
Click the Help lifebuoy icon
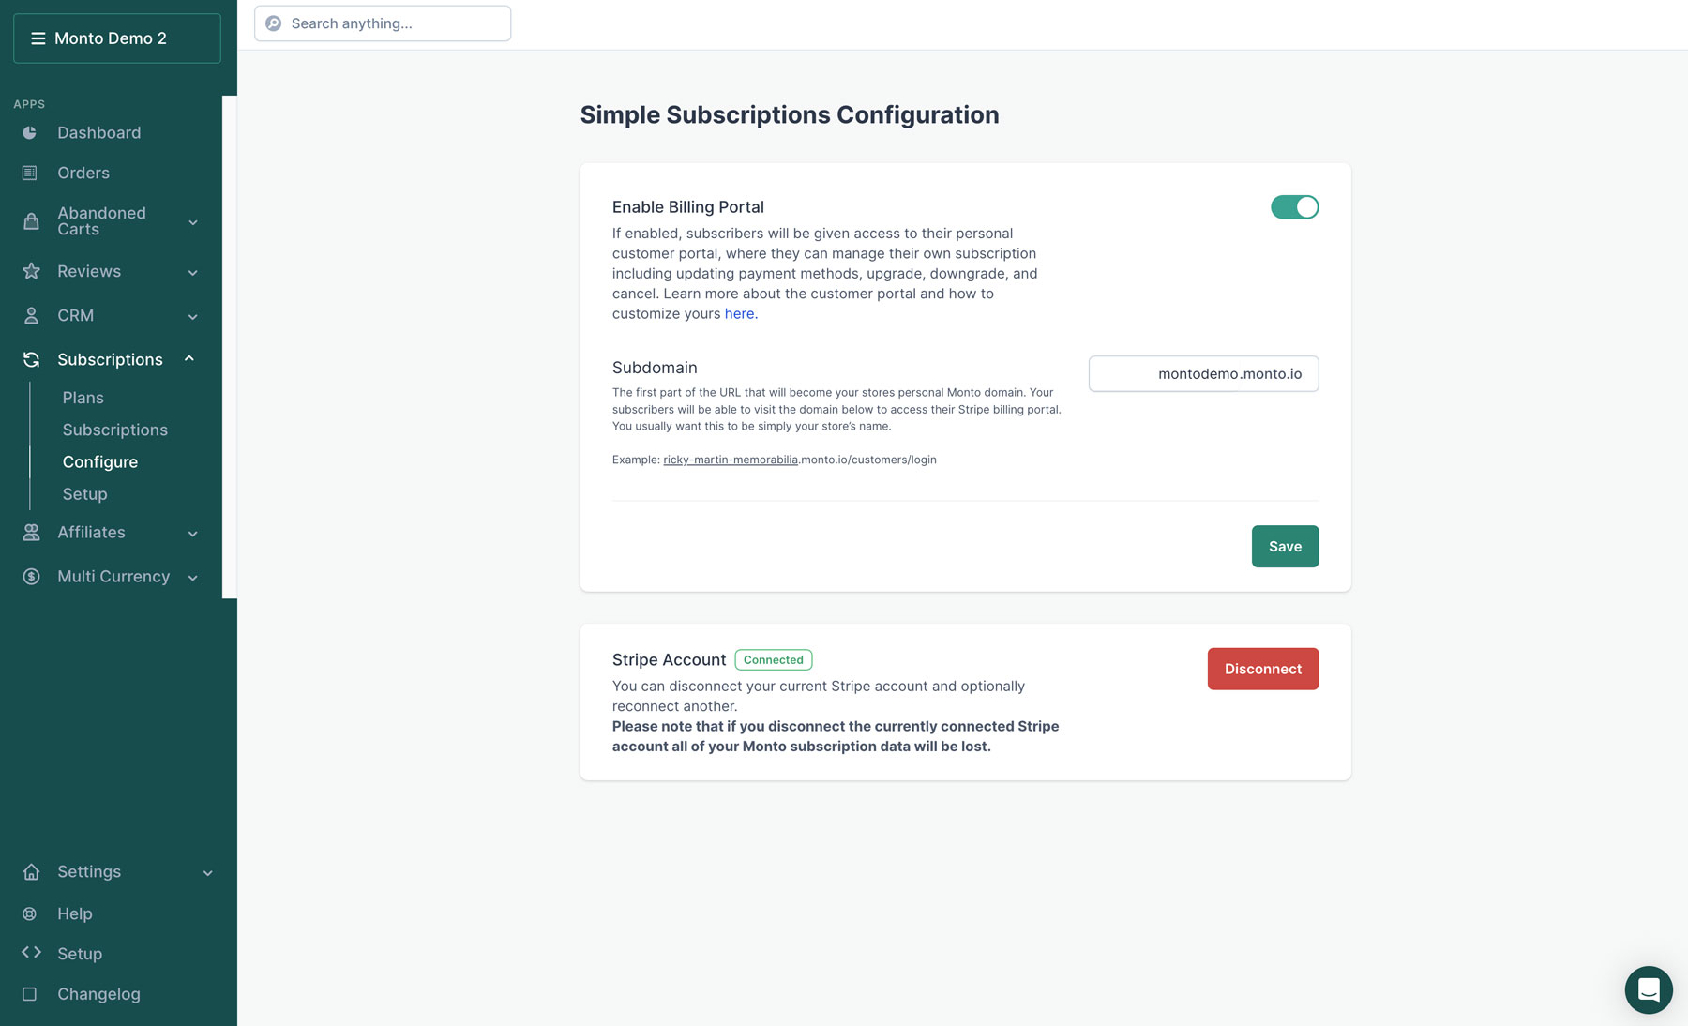point(30,913)
